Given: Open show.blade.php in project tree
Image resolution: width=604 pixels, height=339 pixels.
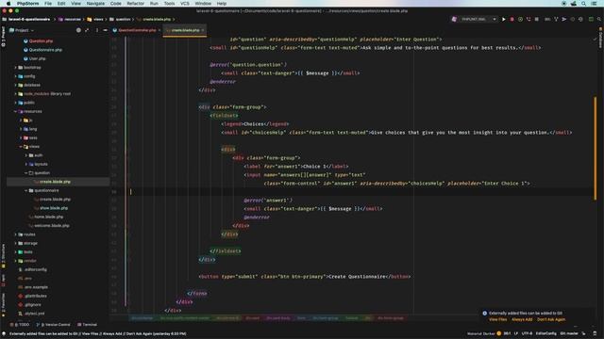Looking at the screenshot, I should point(54,208).
